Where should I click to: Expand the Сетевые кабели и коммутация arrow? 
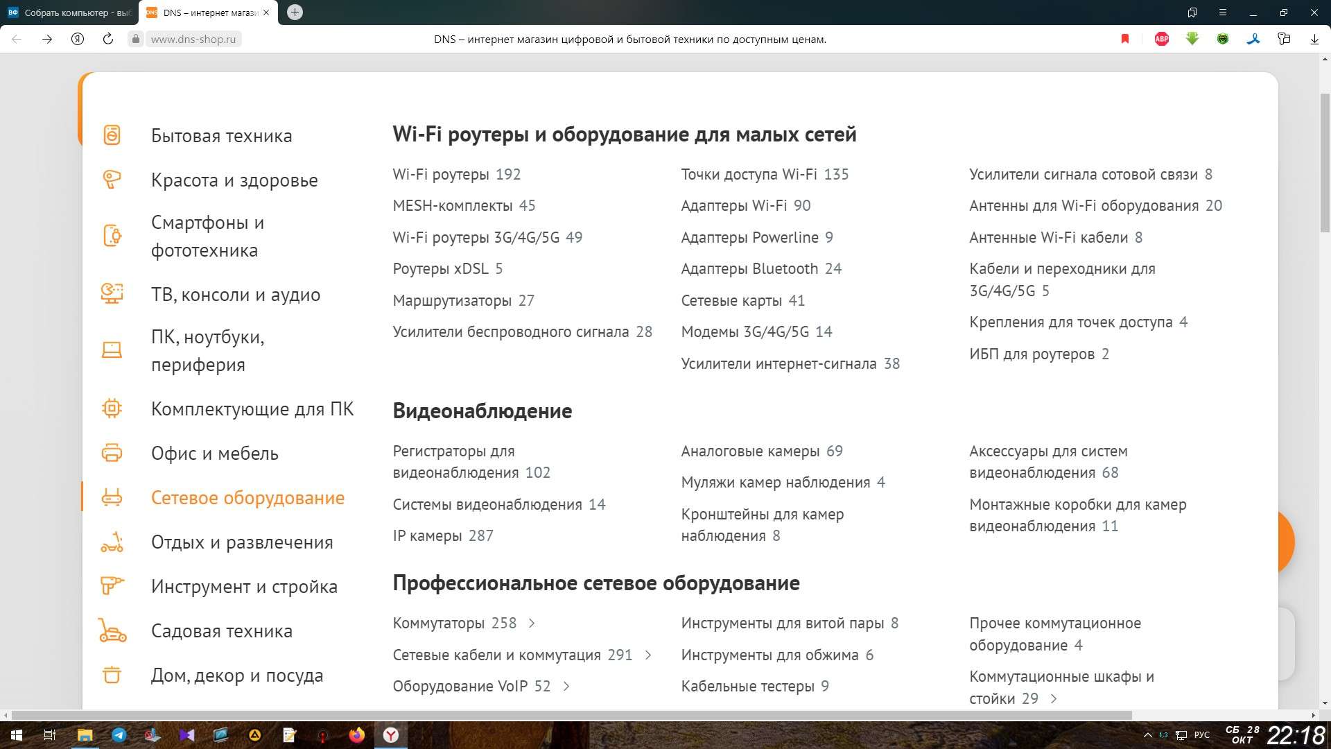coord(648,655)
